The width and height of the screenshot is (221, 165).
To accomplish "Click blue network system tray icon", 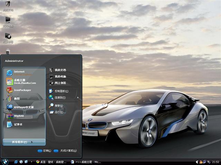I will pyautogui.click(x=204, y=162).
